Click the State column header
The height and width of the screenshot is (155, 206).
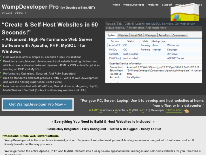(x=145, y=41)
